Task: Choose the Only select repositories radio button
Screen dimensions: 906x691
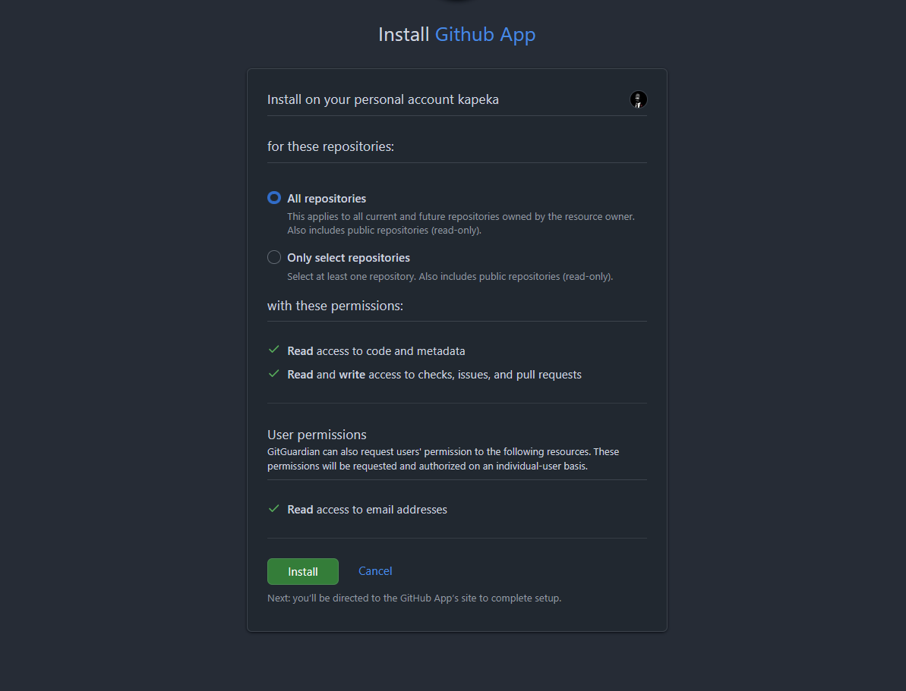Action: pyautogui.click(x=274, y=257)
